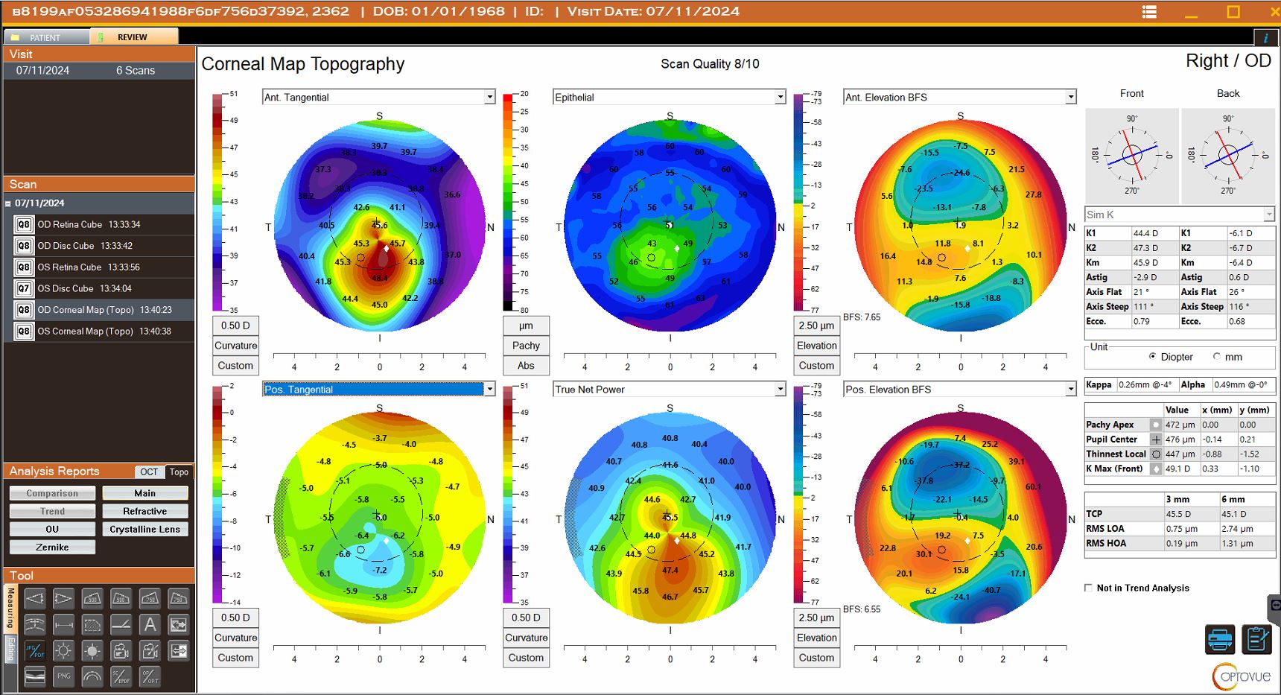Screen dimensions: 1281x695
Task: Select the mm unit radio button
Action: point(1218,357)
